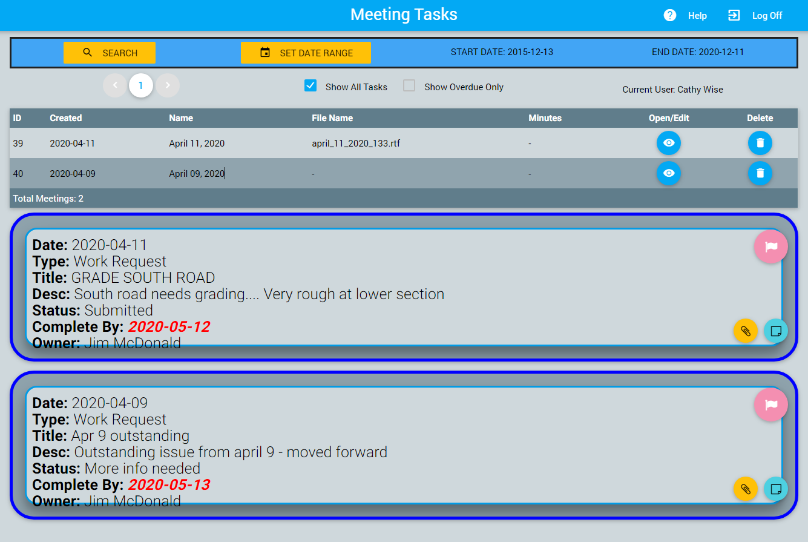This screenshot has height=542, width=808.
Task: Open notes for Apr 9 outstanding task
Action: pos(776,489)
